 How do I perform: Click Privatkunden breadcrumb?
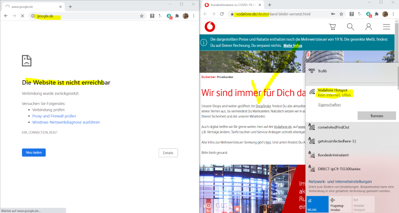pyautogui.click(x=225, y=77)
